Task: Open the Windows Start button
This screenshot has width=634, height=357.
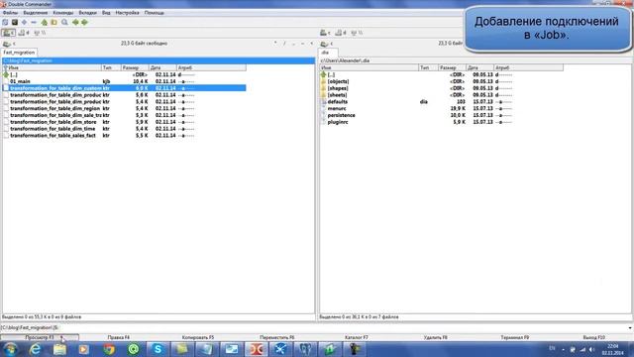Action: point(10,349)
